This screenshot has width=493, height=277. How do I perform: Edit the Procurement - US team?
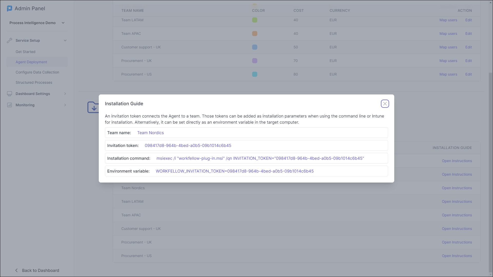tap(468, 74)
